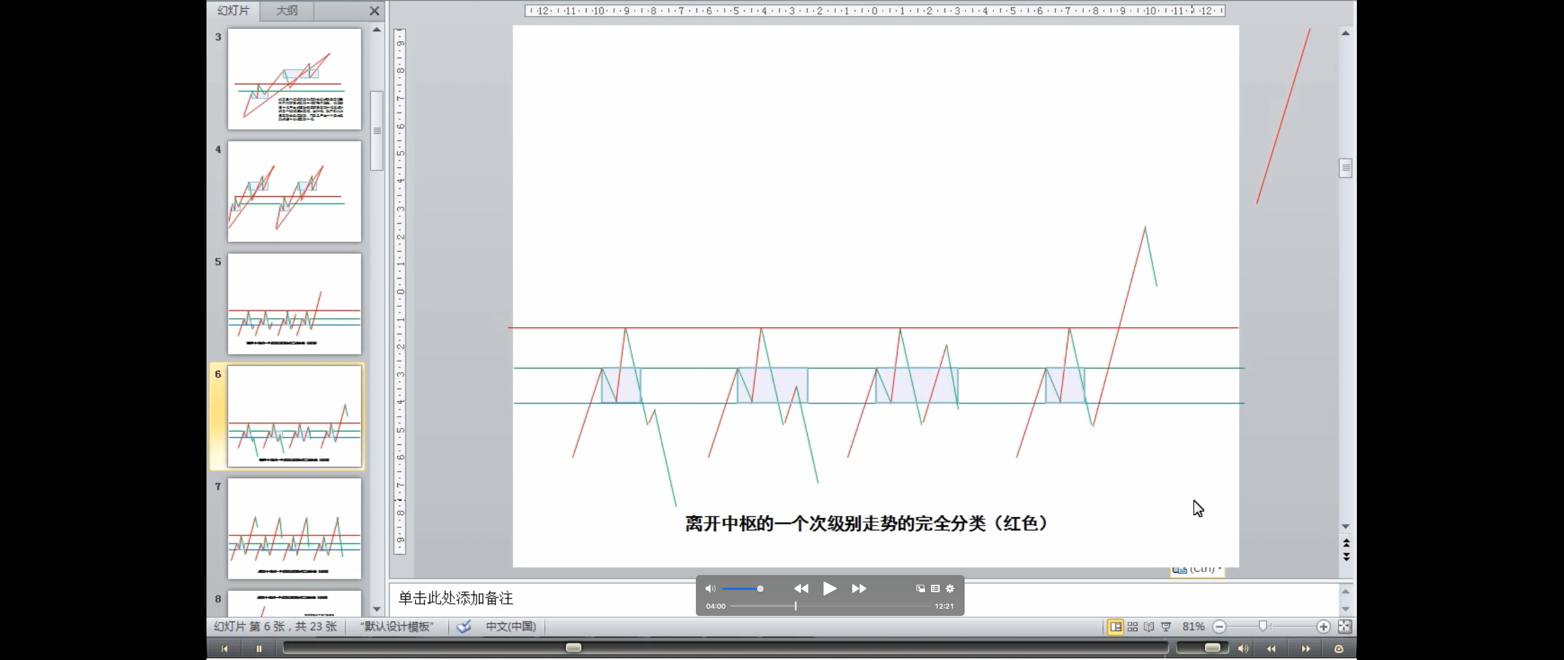Screen dimensions: 1564x660
Task: Rewind the video in overlay player
Action: pyautogui.click(x=801, y=588)
